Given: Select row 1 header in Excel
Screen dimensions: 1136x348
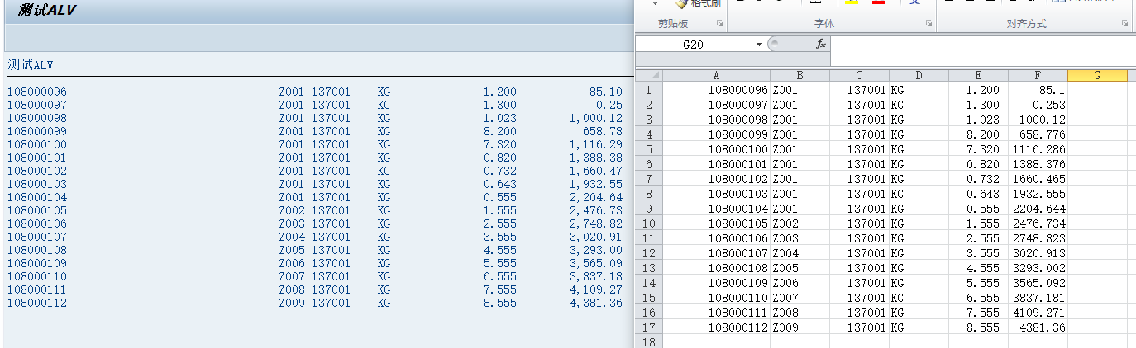Looking at the screenshot, I should 649,90.
